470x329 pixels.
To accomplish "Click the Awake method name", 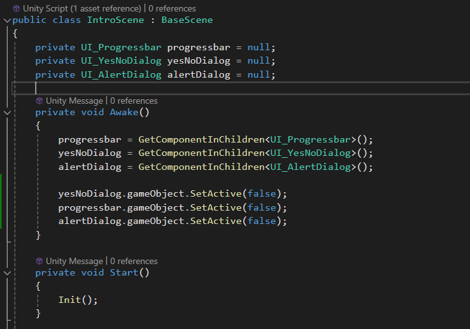I will point(124,113).
